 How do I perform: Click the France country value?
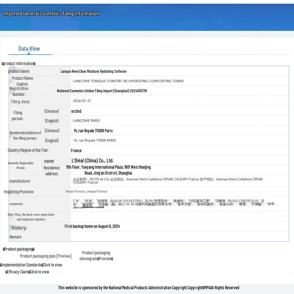click(76, 151)
